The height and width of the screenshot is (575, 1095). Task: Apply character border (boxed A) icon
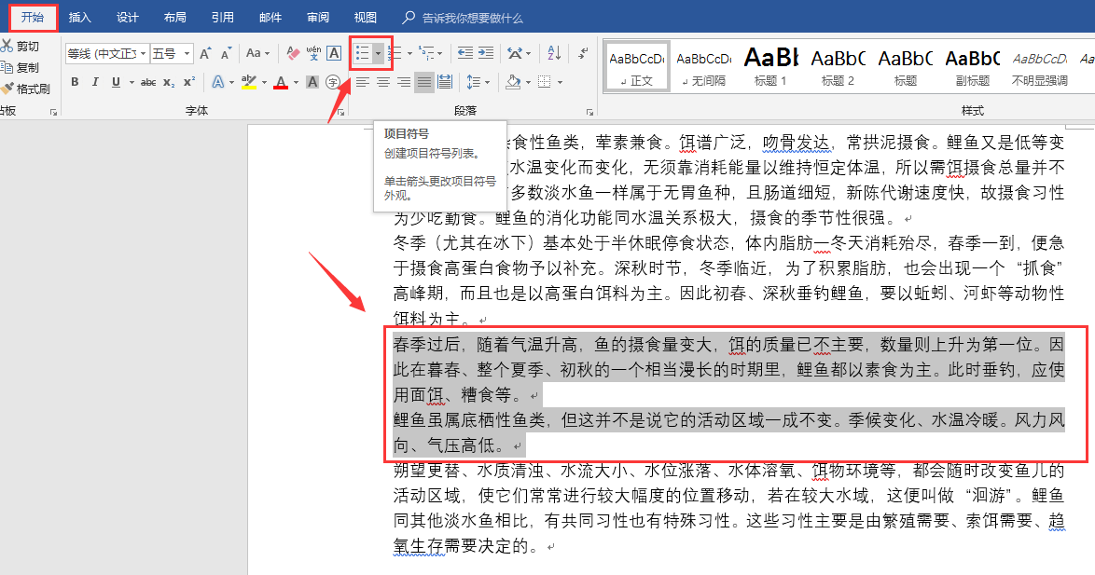pos(334,53)
